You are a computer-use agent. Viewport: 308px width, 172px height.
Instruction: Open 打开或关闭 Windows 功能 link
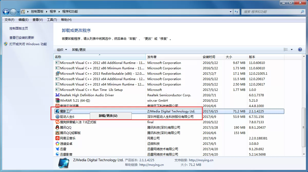(x=28, y=44)
